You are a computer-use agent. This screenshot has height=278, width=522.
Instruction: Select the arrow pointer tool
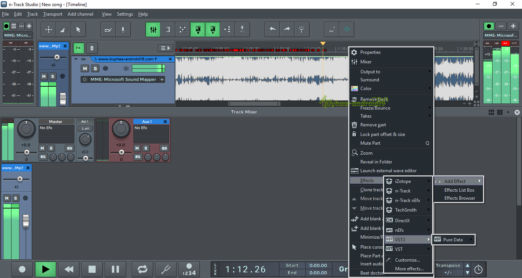click(79, 29)
